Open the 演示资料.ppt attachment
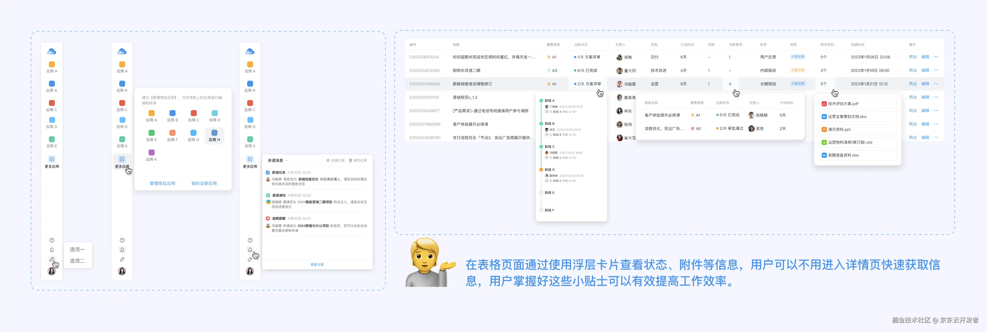 [839, 129]
